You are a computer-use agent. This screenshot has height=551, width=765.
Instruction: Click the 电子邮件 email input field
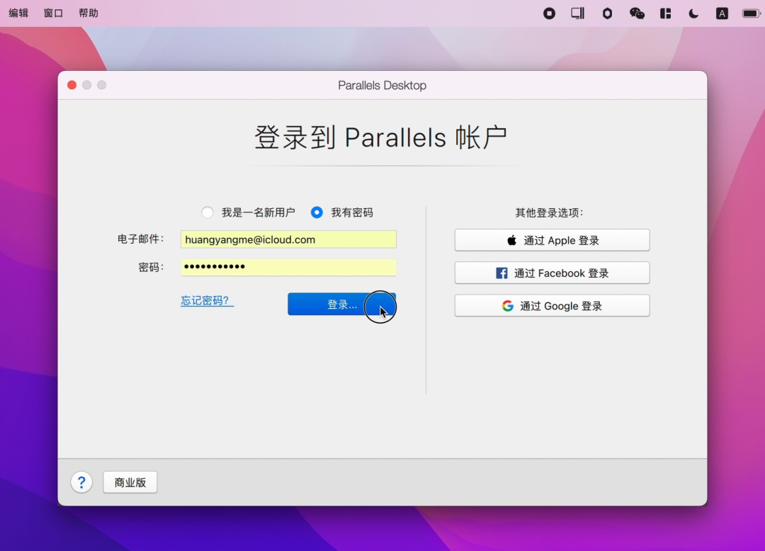coord(288,239)
